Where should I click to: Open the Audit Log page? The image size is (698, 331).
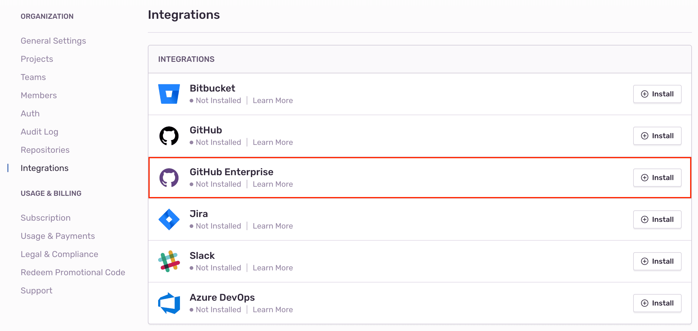[39, 132]
